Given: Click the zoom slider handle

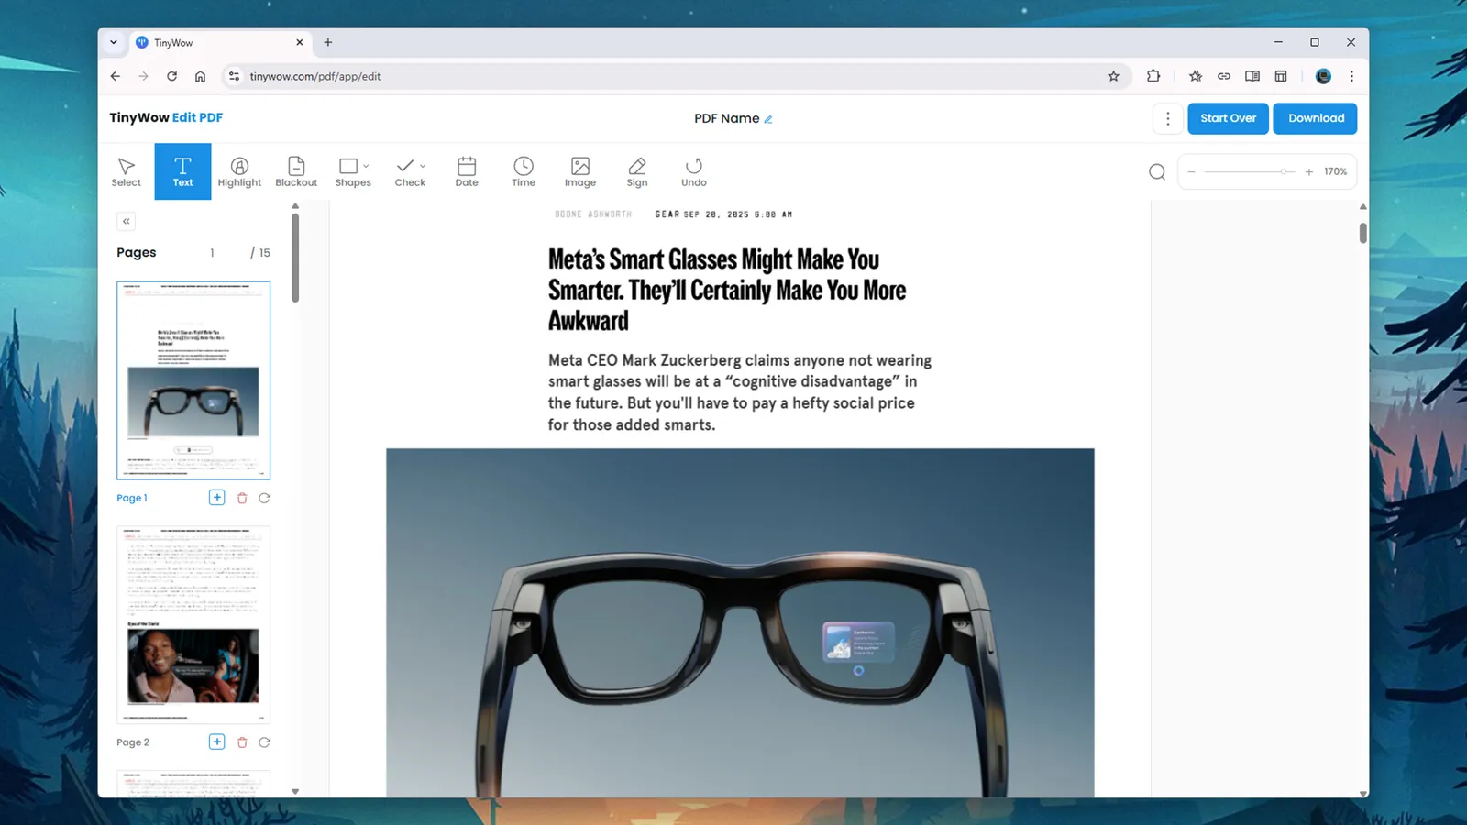Looking at the screenshot, I should pyautogui.click(x=1285, y=171).
